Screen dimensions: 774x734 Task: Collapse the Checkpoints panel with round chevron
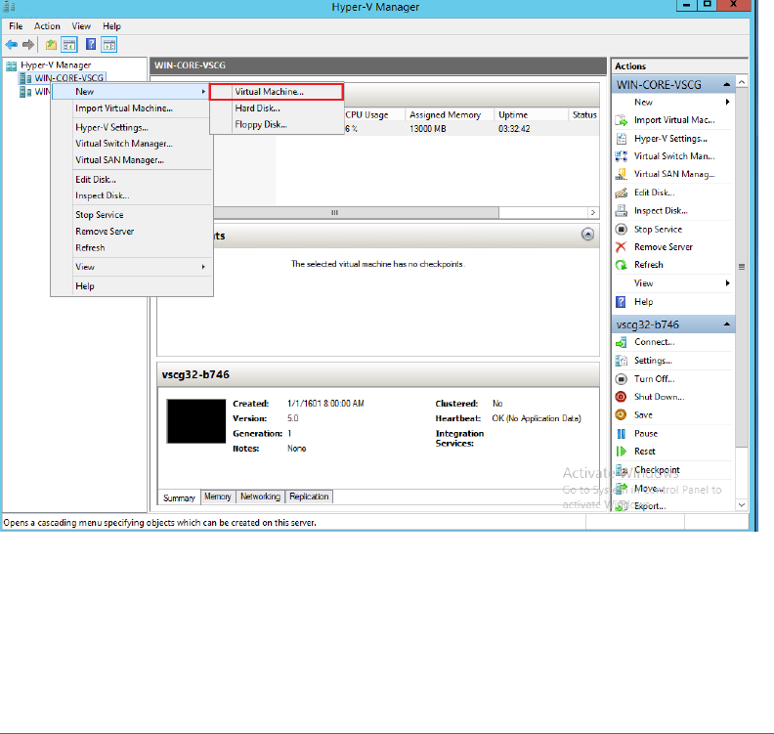587,235
